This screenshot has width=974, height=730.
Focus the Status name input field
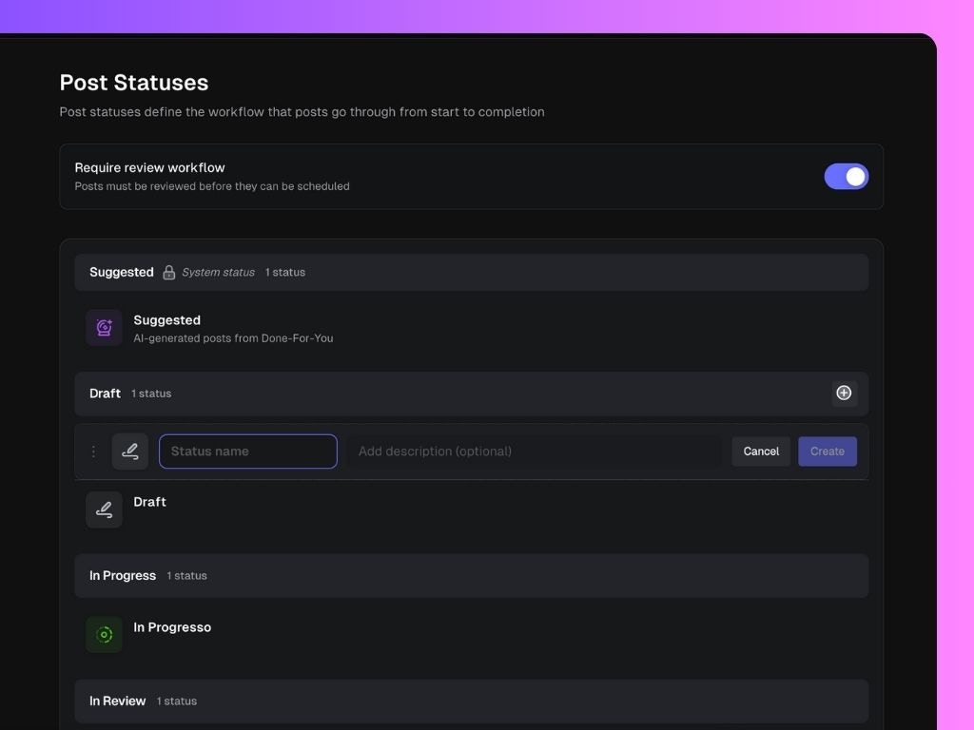[x=248, y=451]
